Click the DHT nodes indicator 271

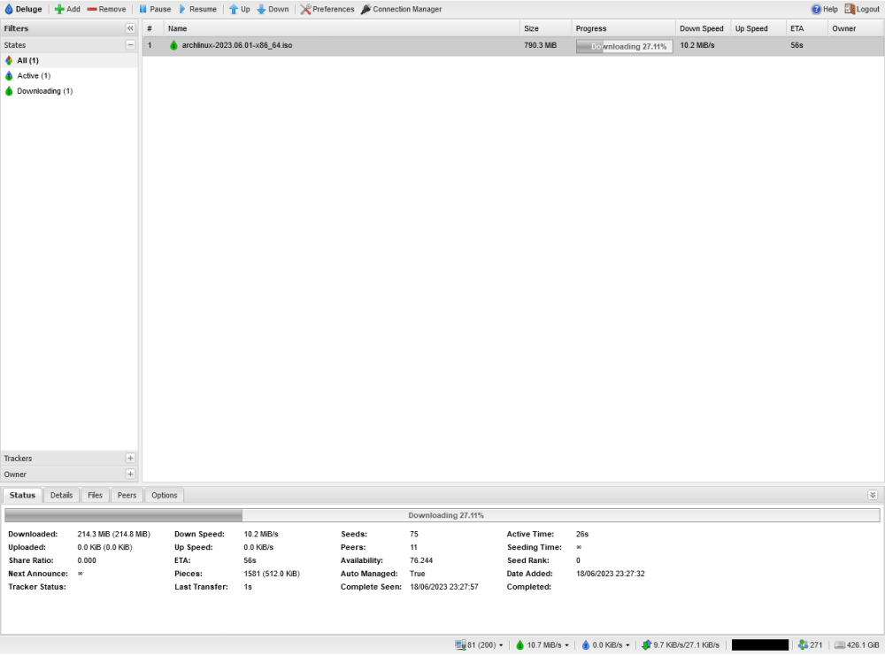(811, 644)
